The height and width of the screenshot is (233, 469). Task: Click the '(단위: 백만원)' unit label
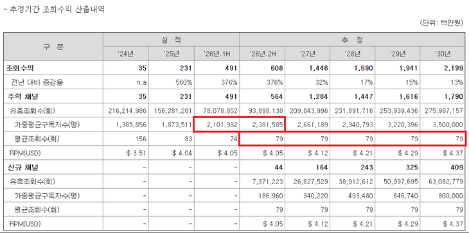click(441, 23)
